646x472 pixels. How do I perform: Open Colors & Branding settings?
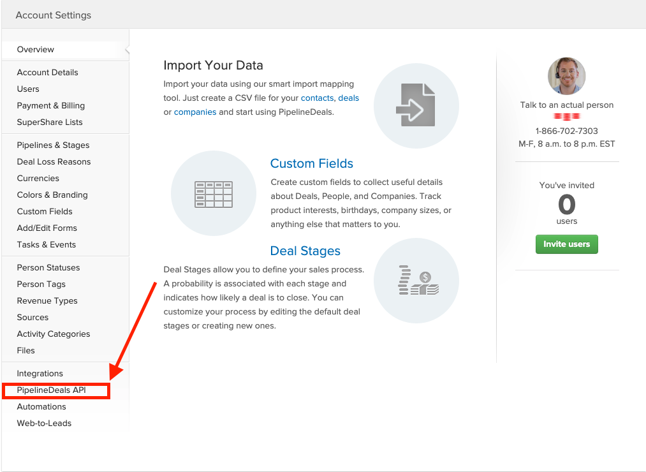pyautogui.click(x=52, y=195)
